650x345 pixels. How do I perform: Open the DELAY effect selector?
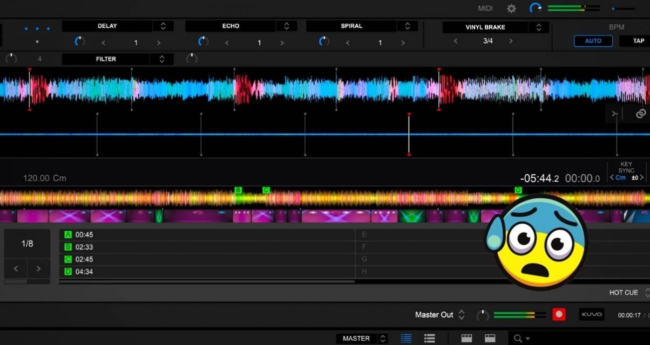163,25
